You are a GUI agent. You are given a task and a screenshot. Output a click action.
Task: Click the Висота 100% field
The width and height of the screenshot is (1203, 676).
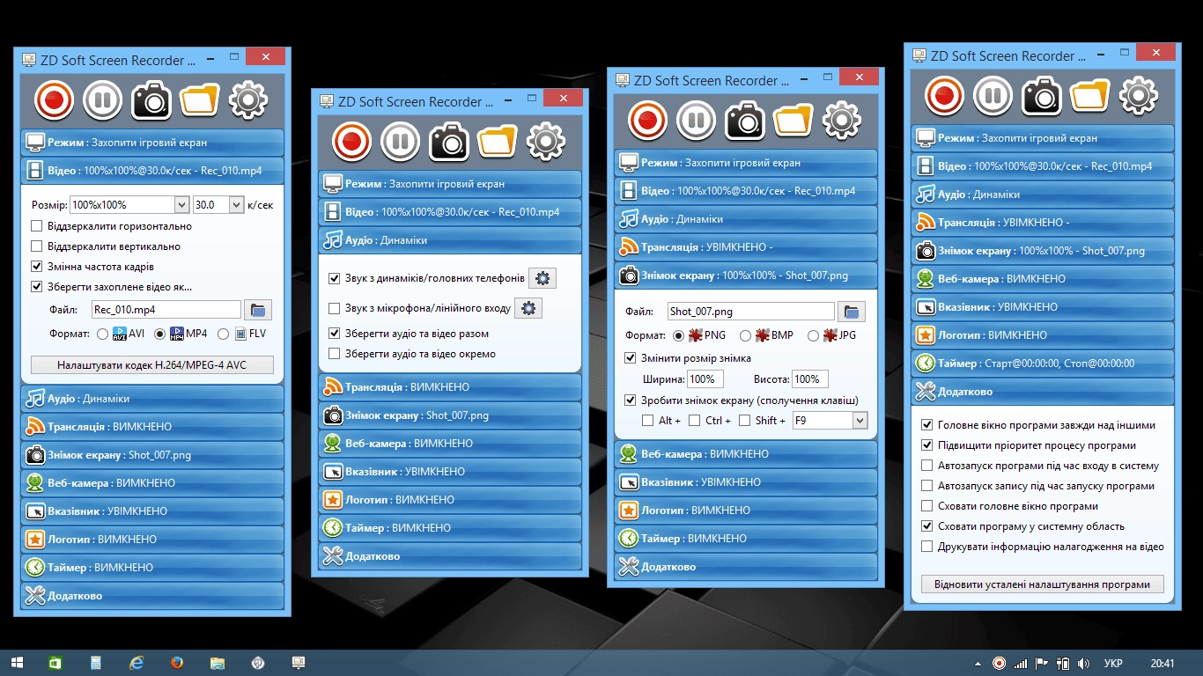tap(810, 379)
